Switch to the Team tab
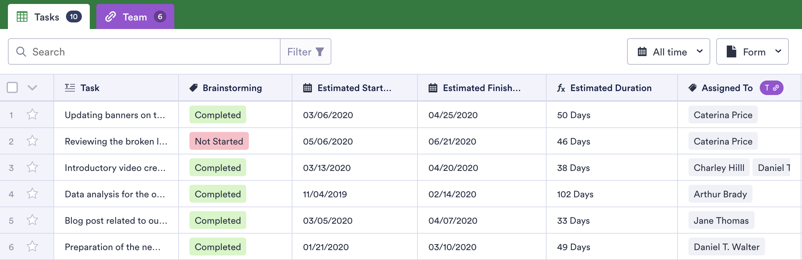 point(135,17)
